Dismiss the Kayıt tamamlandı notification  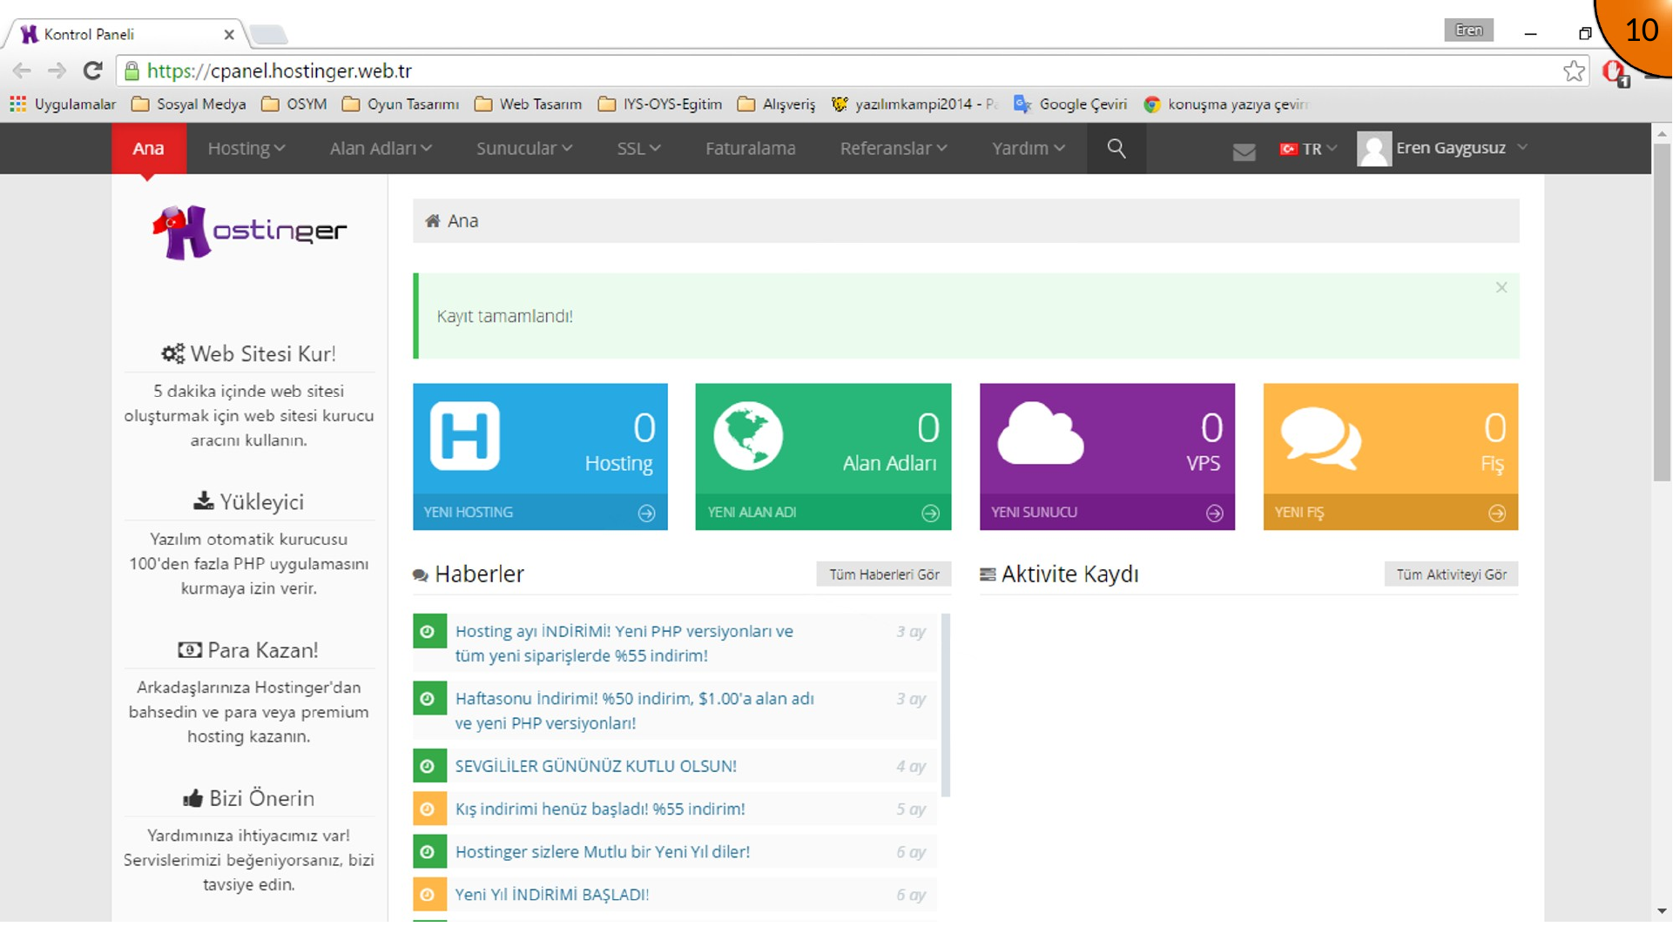pos(1501,288)
